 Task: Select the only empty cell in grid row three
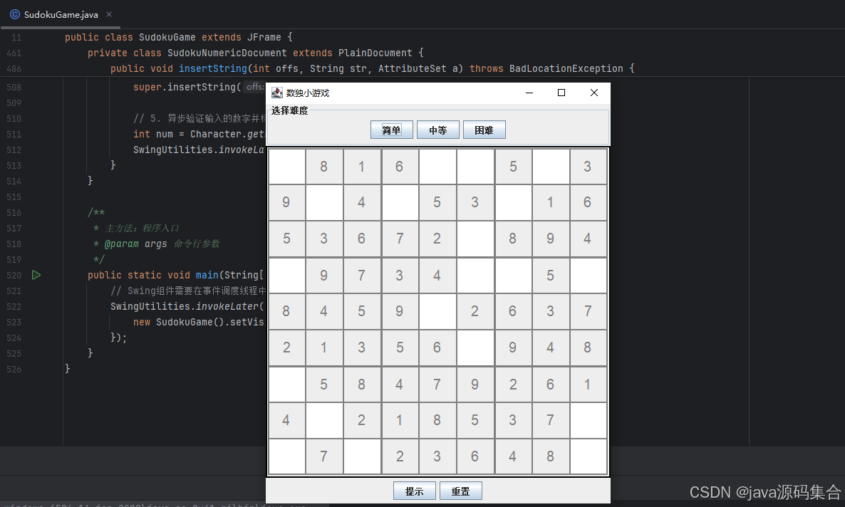click(475, 239)
